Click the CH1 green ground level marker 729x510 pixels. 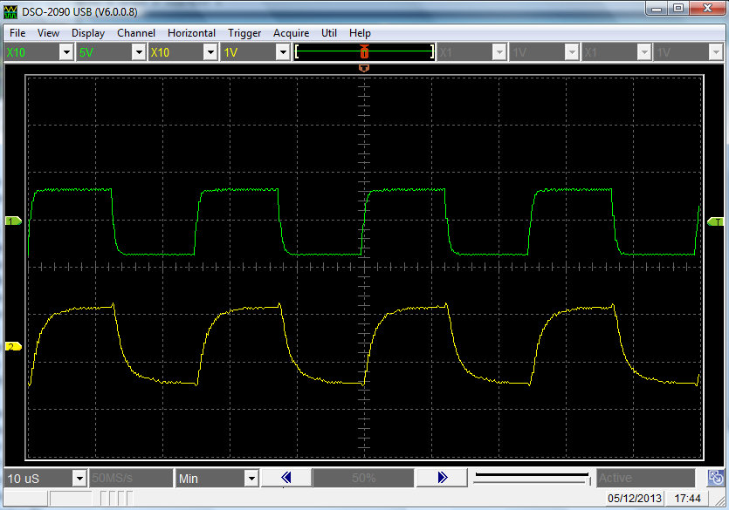(13, 222)
